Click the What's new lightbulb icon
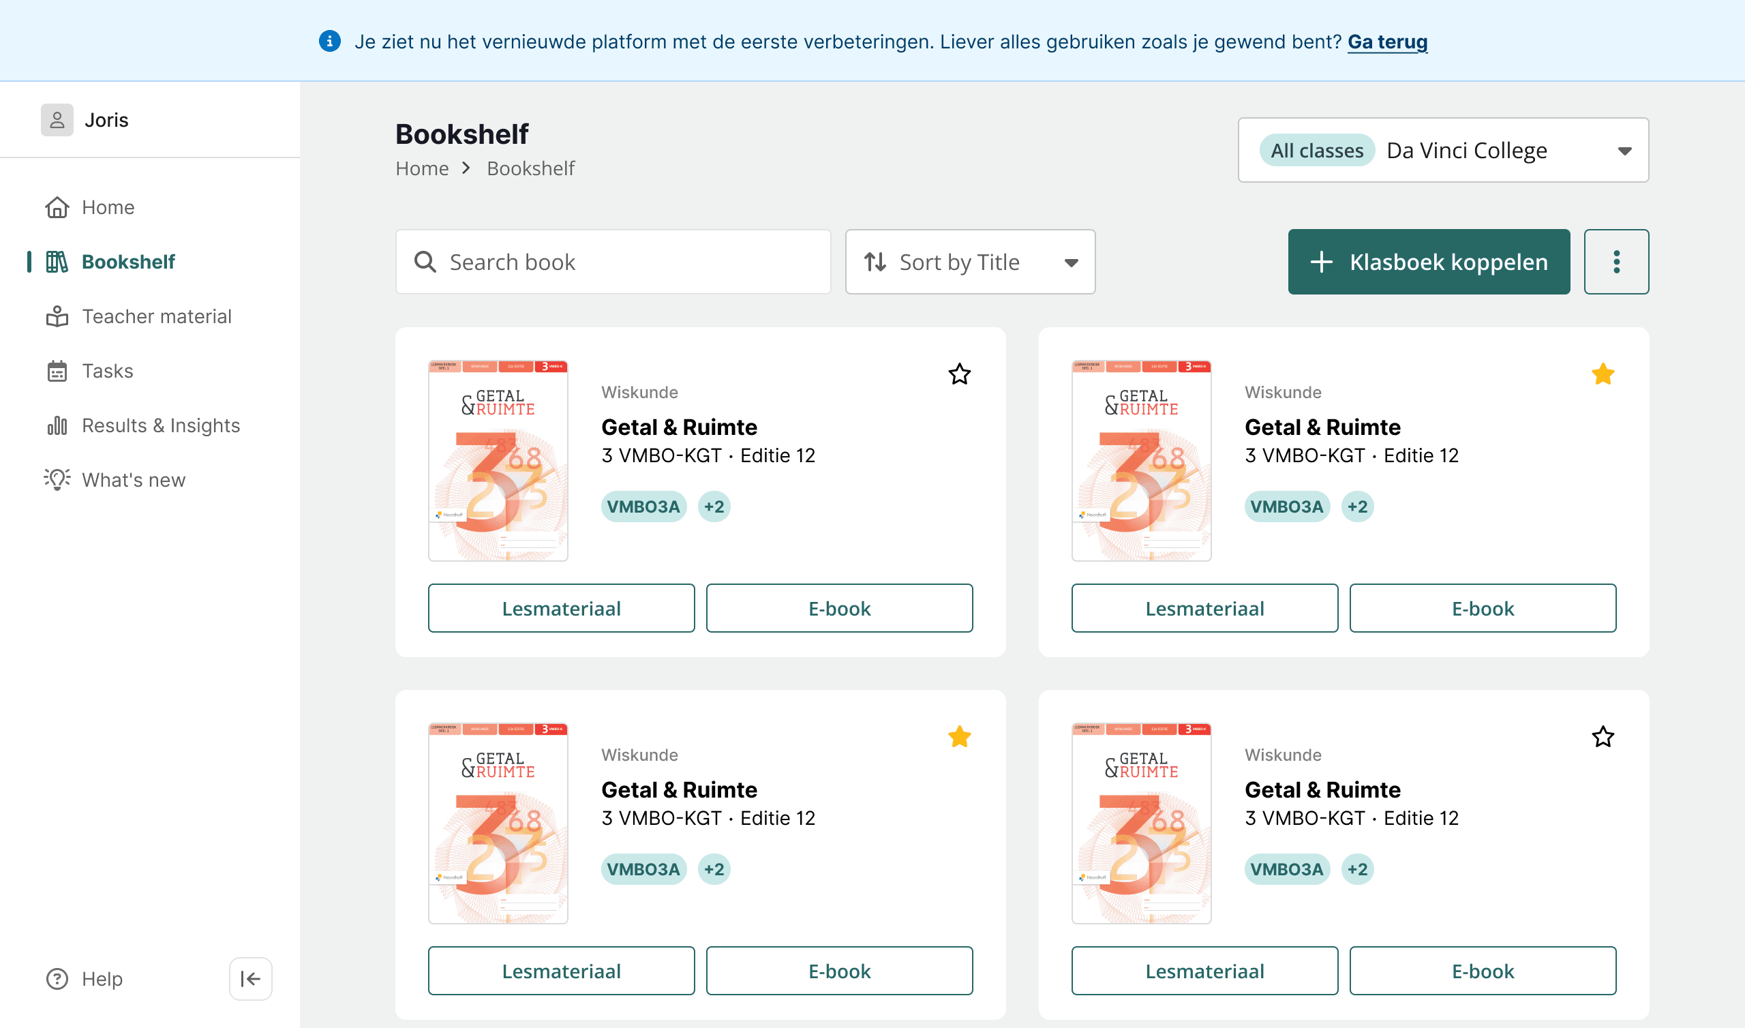The image size is (1745, 1028). coord(57,479)
